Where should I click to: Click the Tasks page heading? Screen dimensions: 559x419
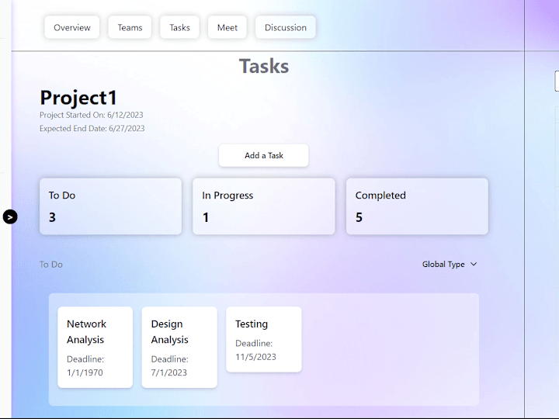[x=264, y=66]
